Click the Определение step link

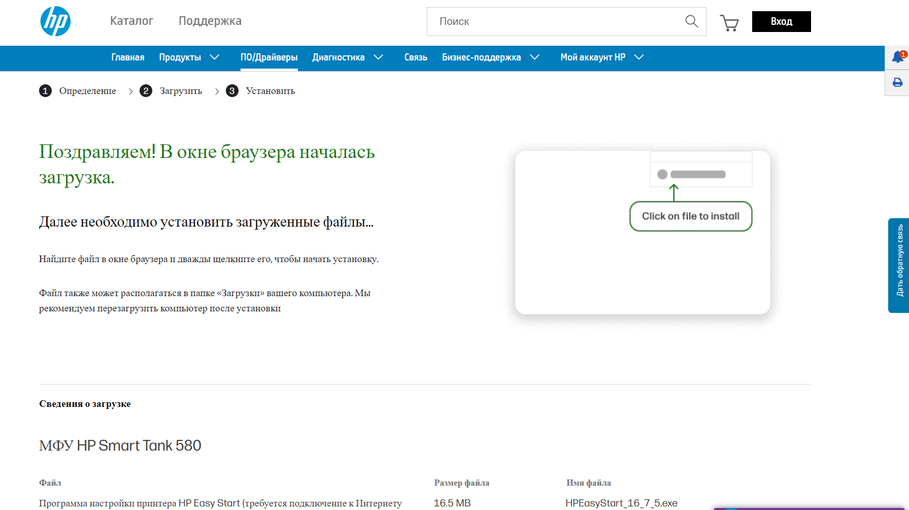88,91
